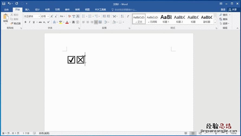Viewport: 241px width, 136px height.
Task: Center-align the paragraph text
Action: tap(88, 22)
